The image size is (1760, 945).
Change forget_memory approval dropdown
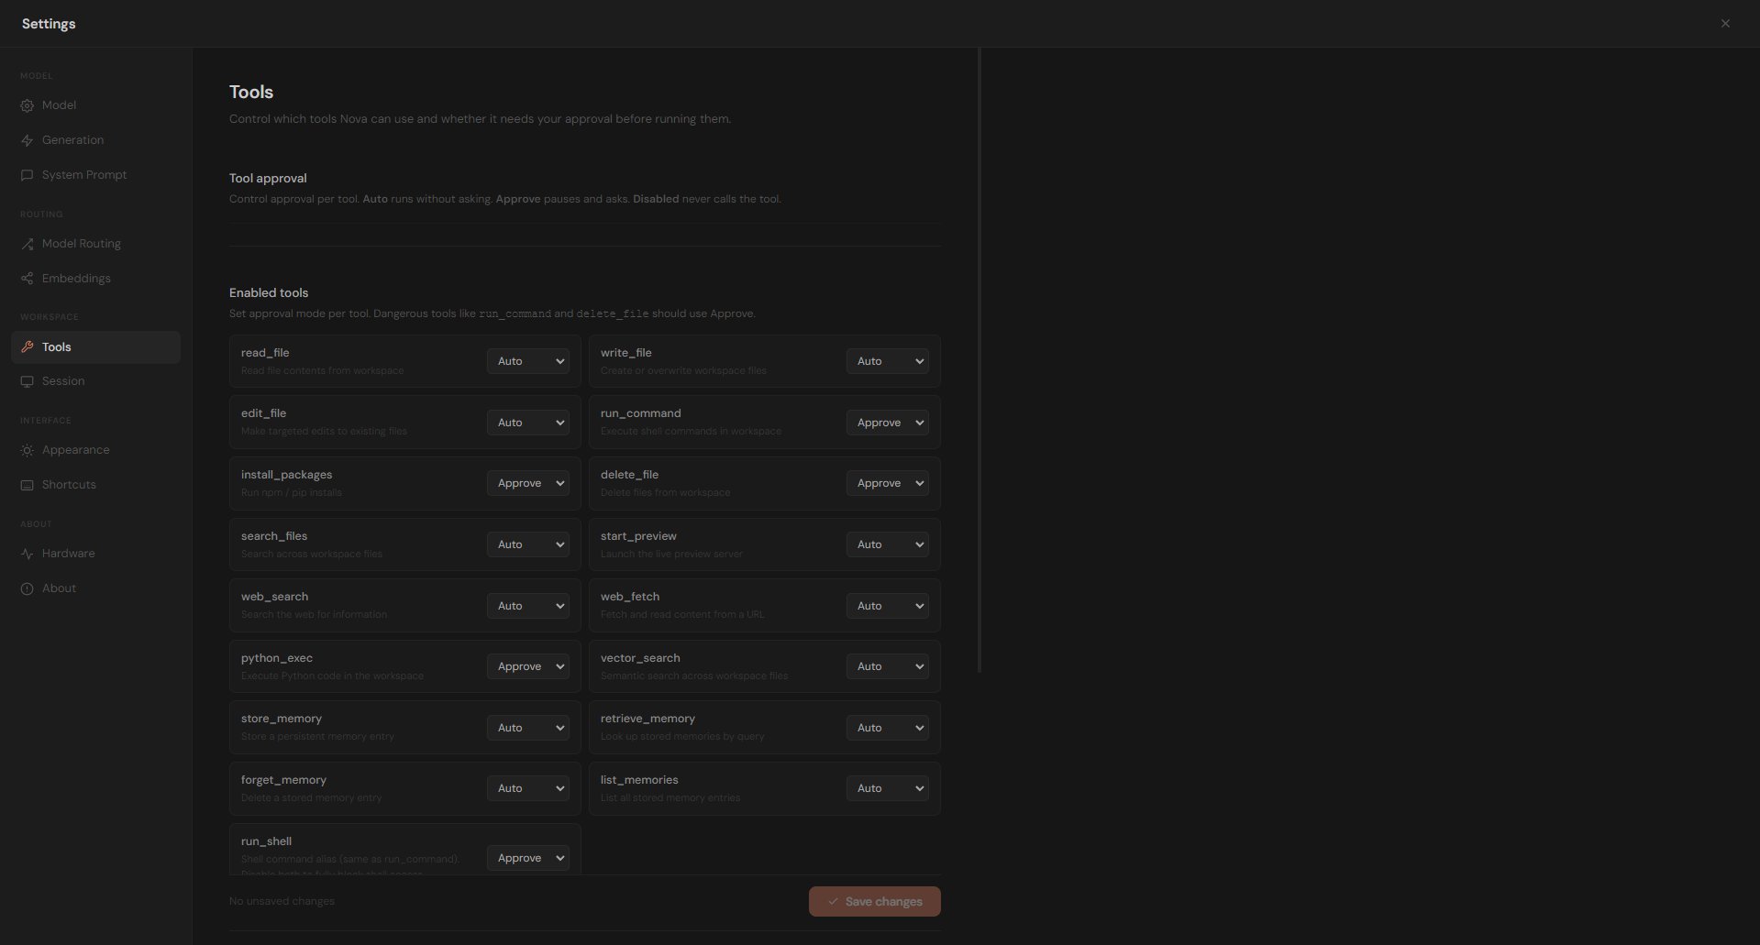pos(528,788)
